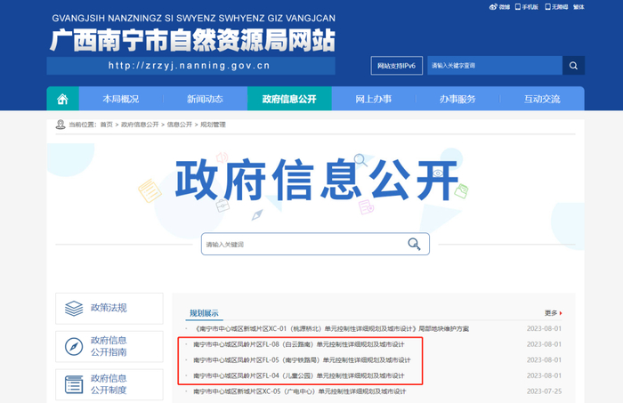
Task: Focus the 请输入关键词 search box
Action: click(x=315, y=244)
